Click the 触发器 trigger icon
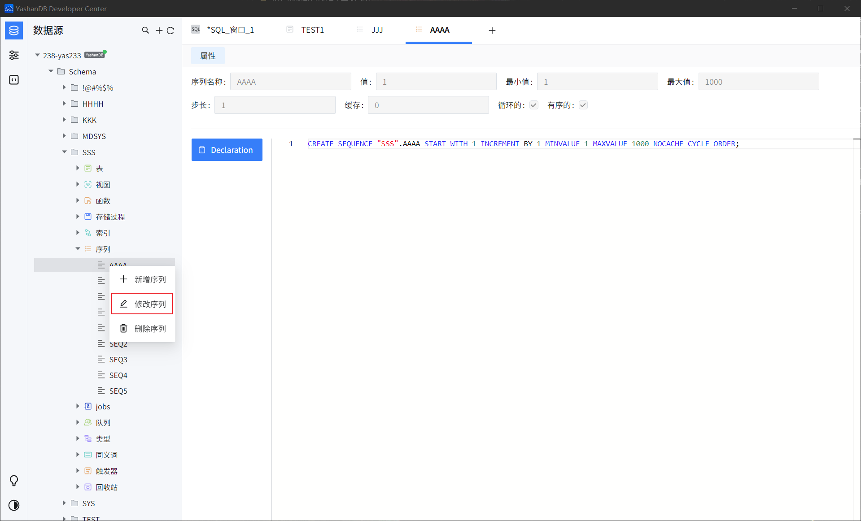Viewport: 861px width, 521px height. pyautogui.click(x=88, y=471)
